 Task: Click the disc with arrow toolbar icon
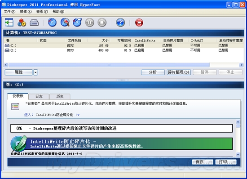pyautogui.click(x=77, y=22)
